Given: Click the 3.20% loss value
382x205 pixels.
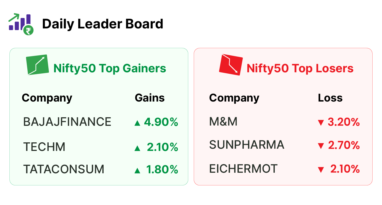Looking at the screenshot, I should pos(344,122).
